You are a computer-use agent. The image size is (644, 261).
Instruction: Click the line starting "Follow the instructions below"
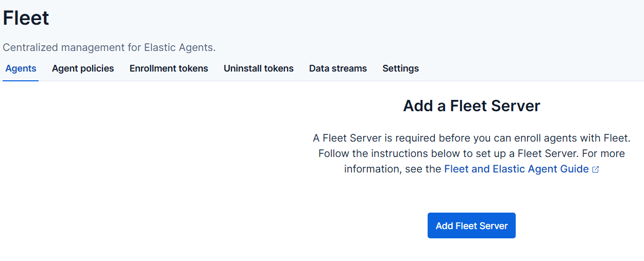[x=471, y=153]
